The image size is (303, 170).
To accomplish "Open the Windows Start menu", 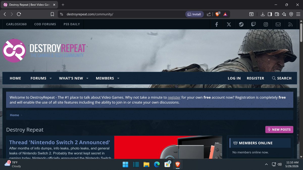I will pyautogui.click(x=125, y=164).
